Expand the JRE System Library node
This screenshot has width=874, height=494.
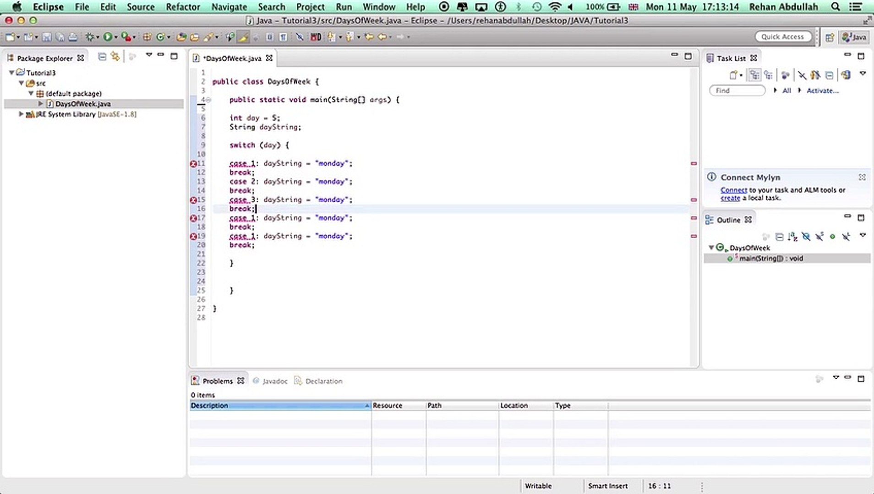(21, 114)
